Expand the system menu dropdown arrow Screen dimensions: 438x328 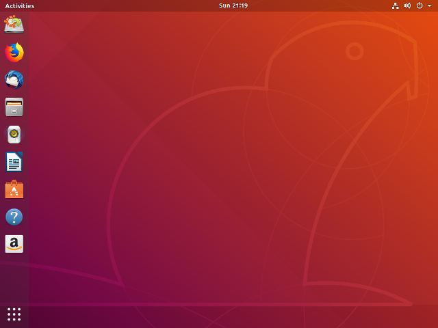click(429, 5)
